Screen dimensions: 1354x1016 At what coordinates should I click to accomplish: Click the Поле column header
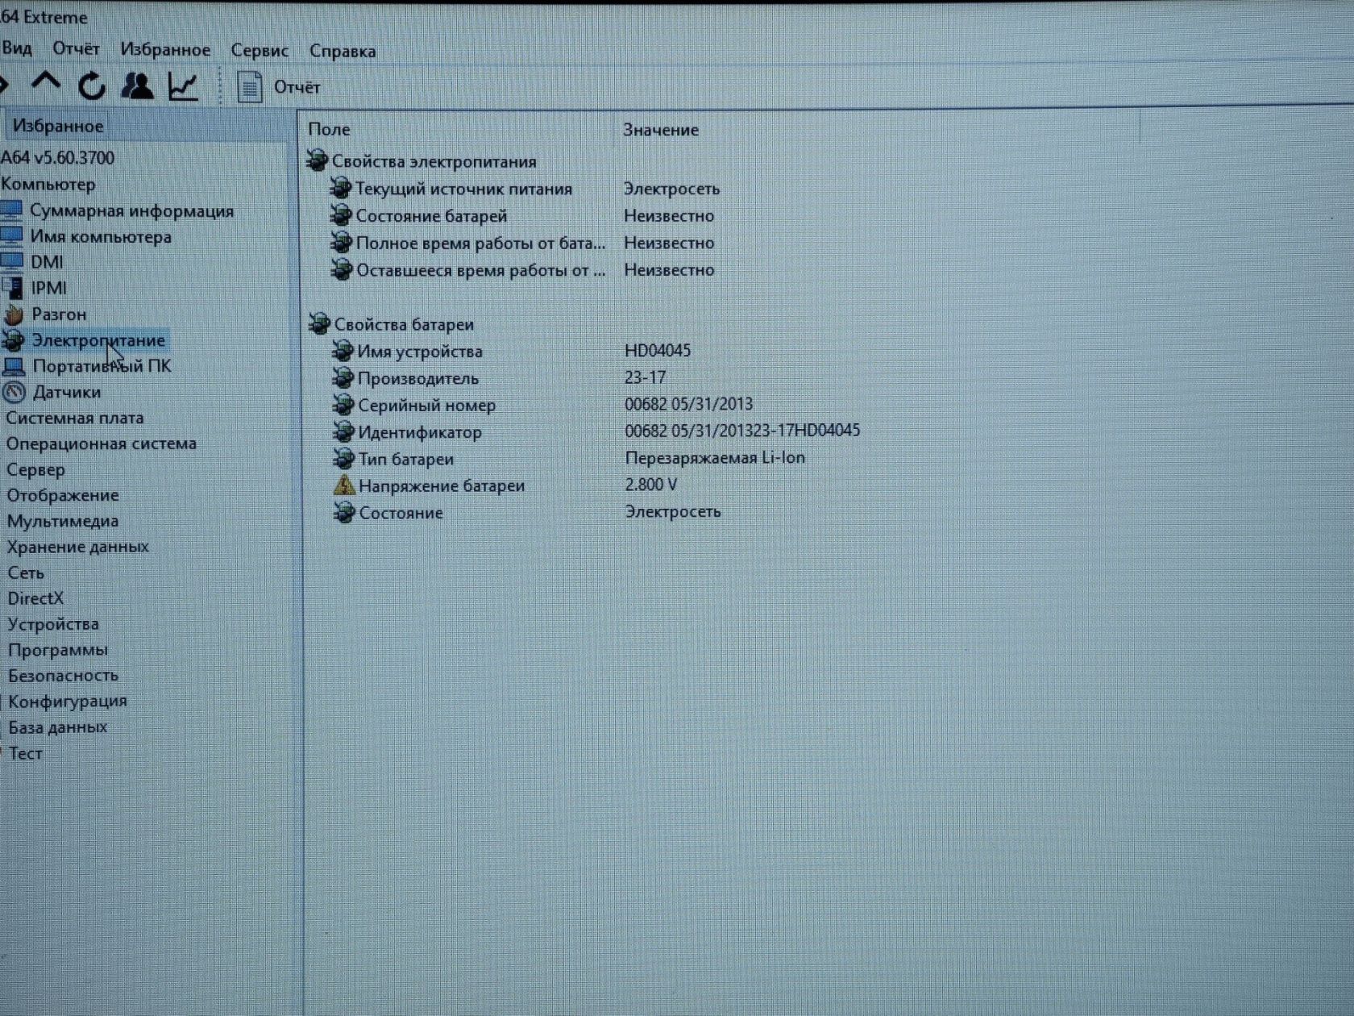click(x=329, y=129)
